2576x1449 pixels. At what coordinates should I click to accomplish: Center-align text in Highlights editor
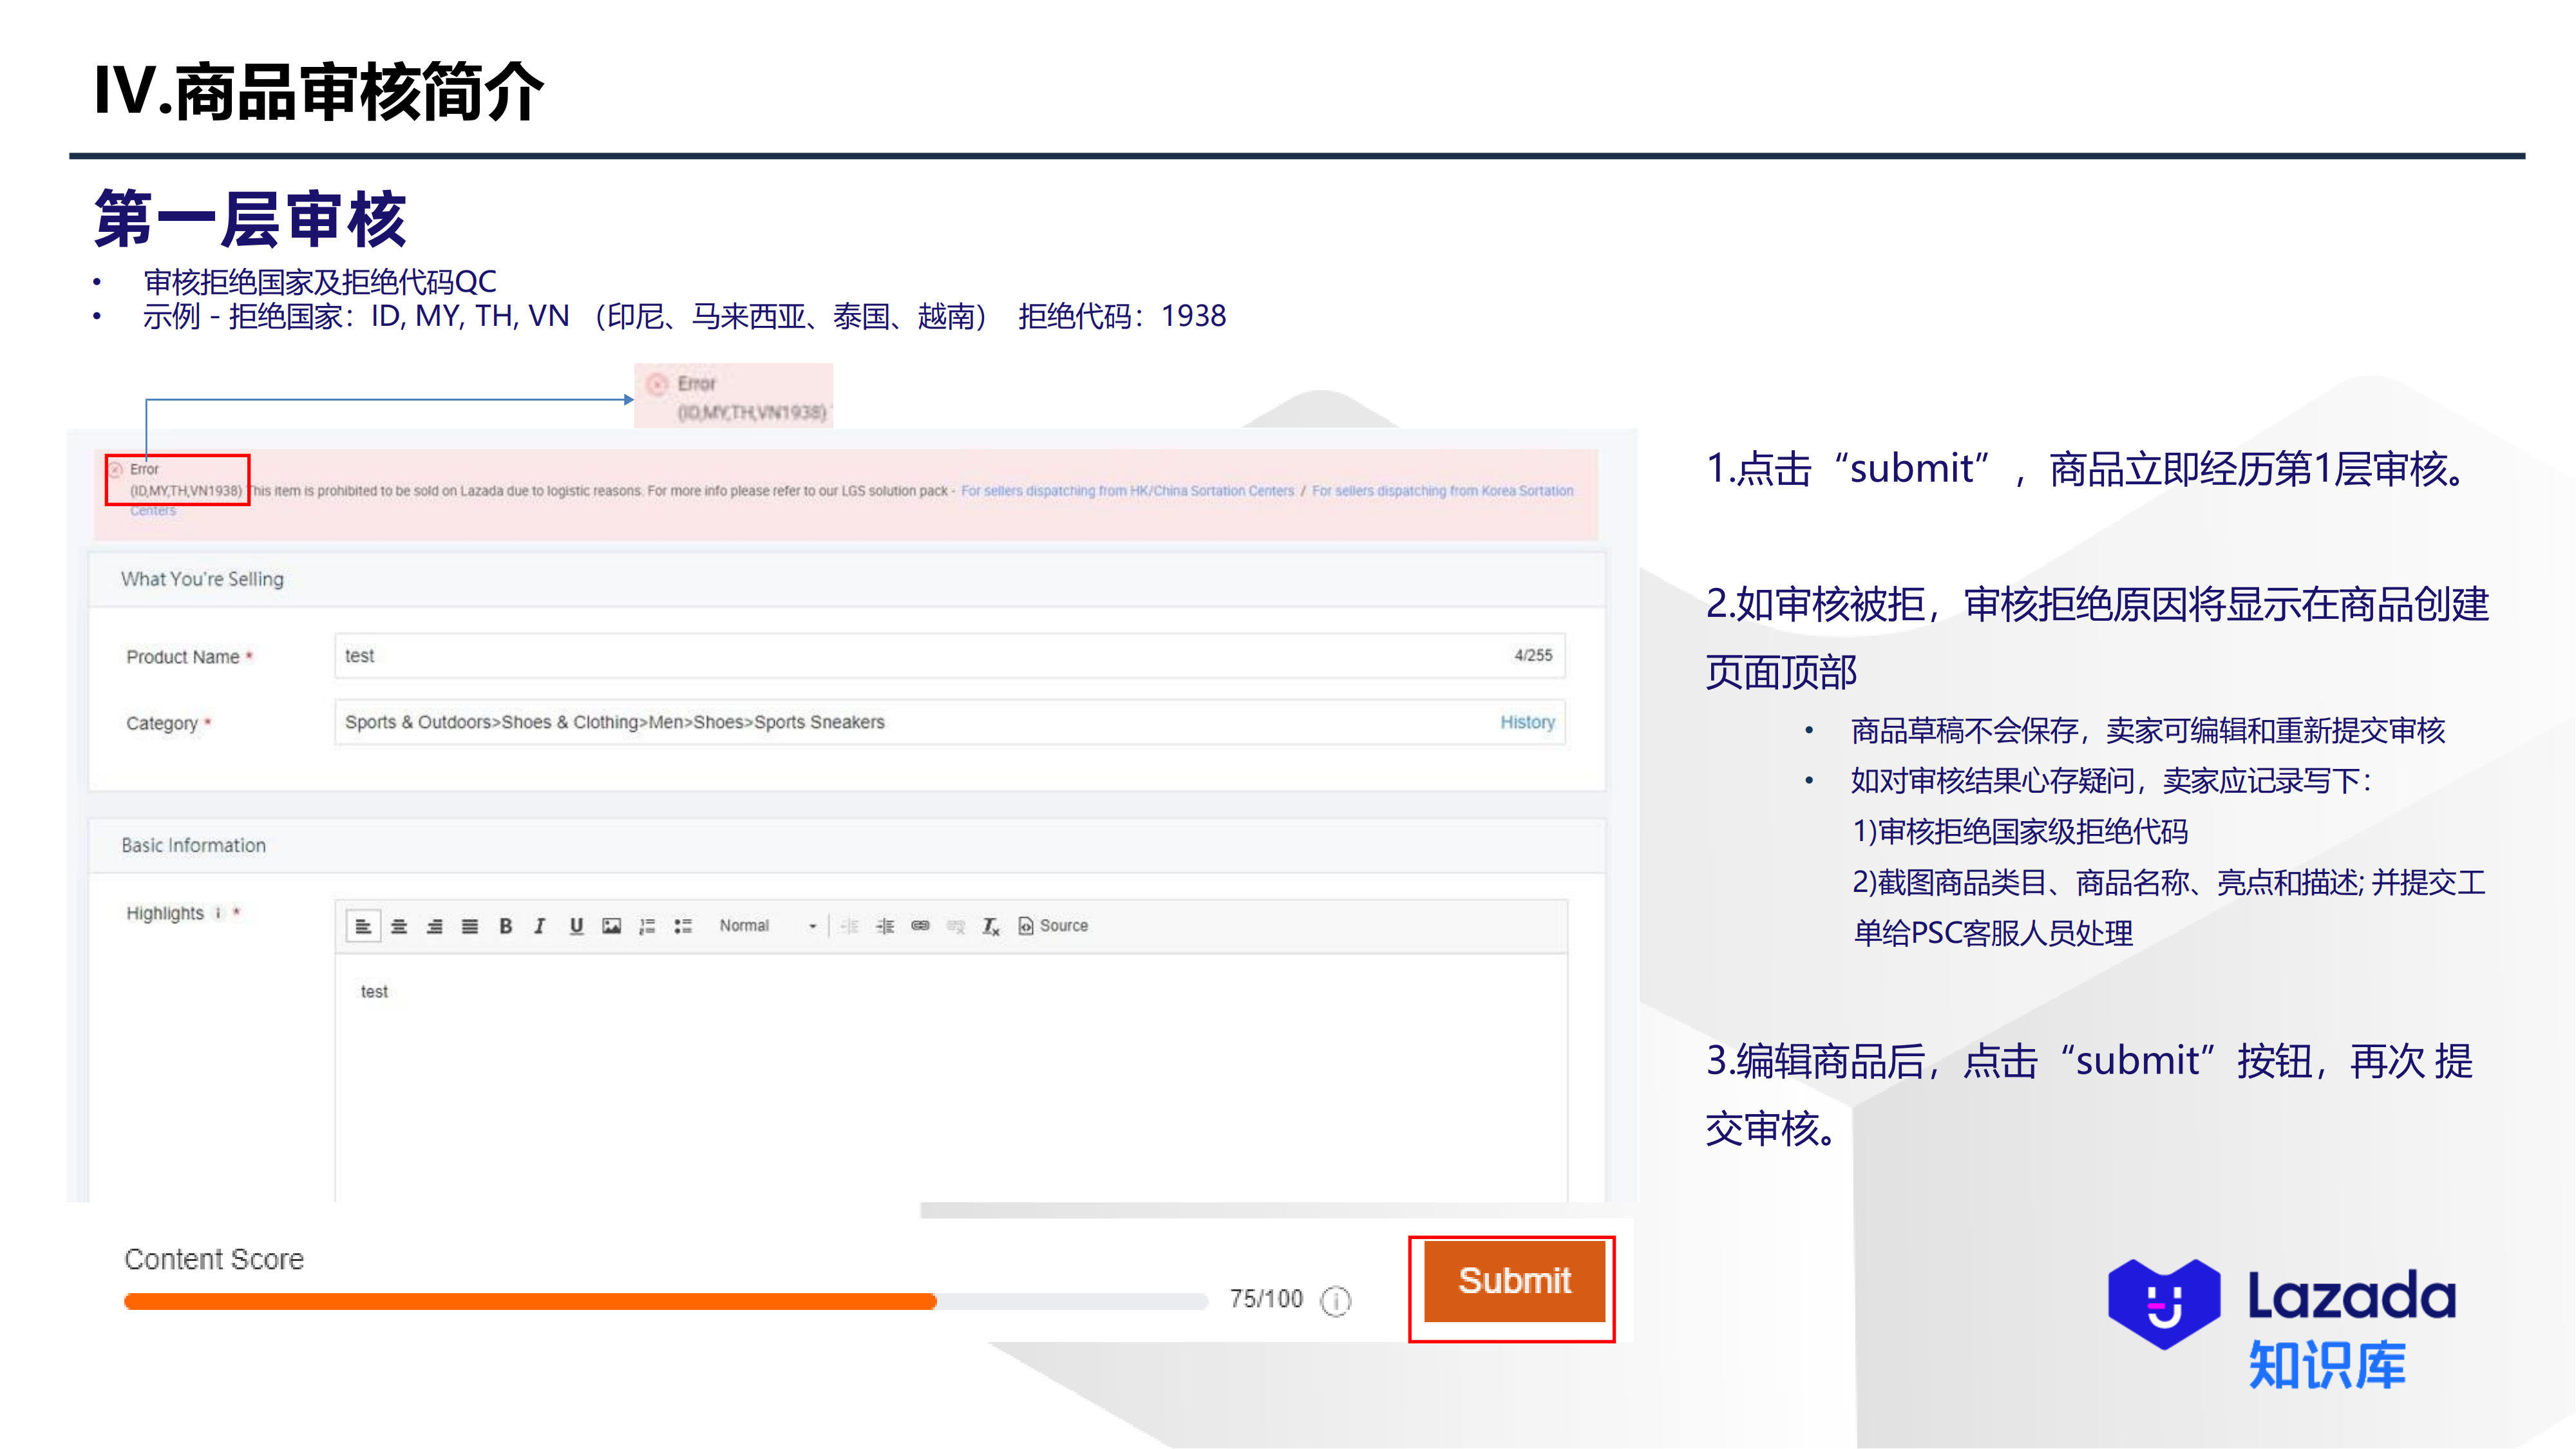tap(399, 926)
